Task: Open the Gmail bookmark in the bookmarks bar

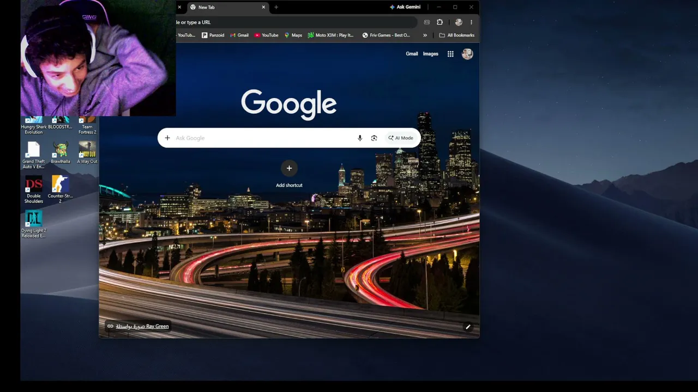Action: pos(239,35)
